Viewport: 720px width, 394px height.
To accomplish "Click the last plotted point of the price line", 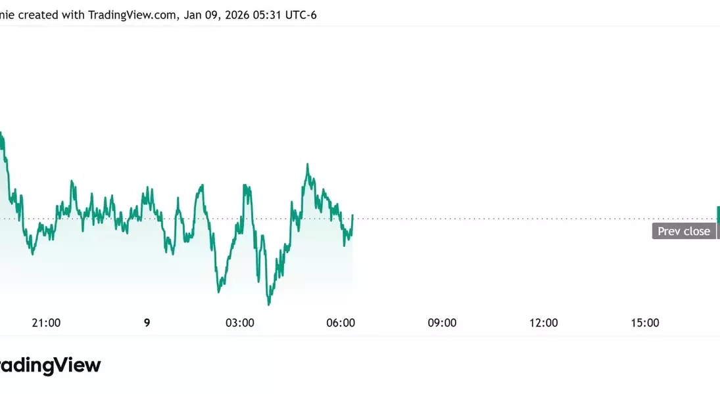I will [352, 215].
